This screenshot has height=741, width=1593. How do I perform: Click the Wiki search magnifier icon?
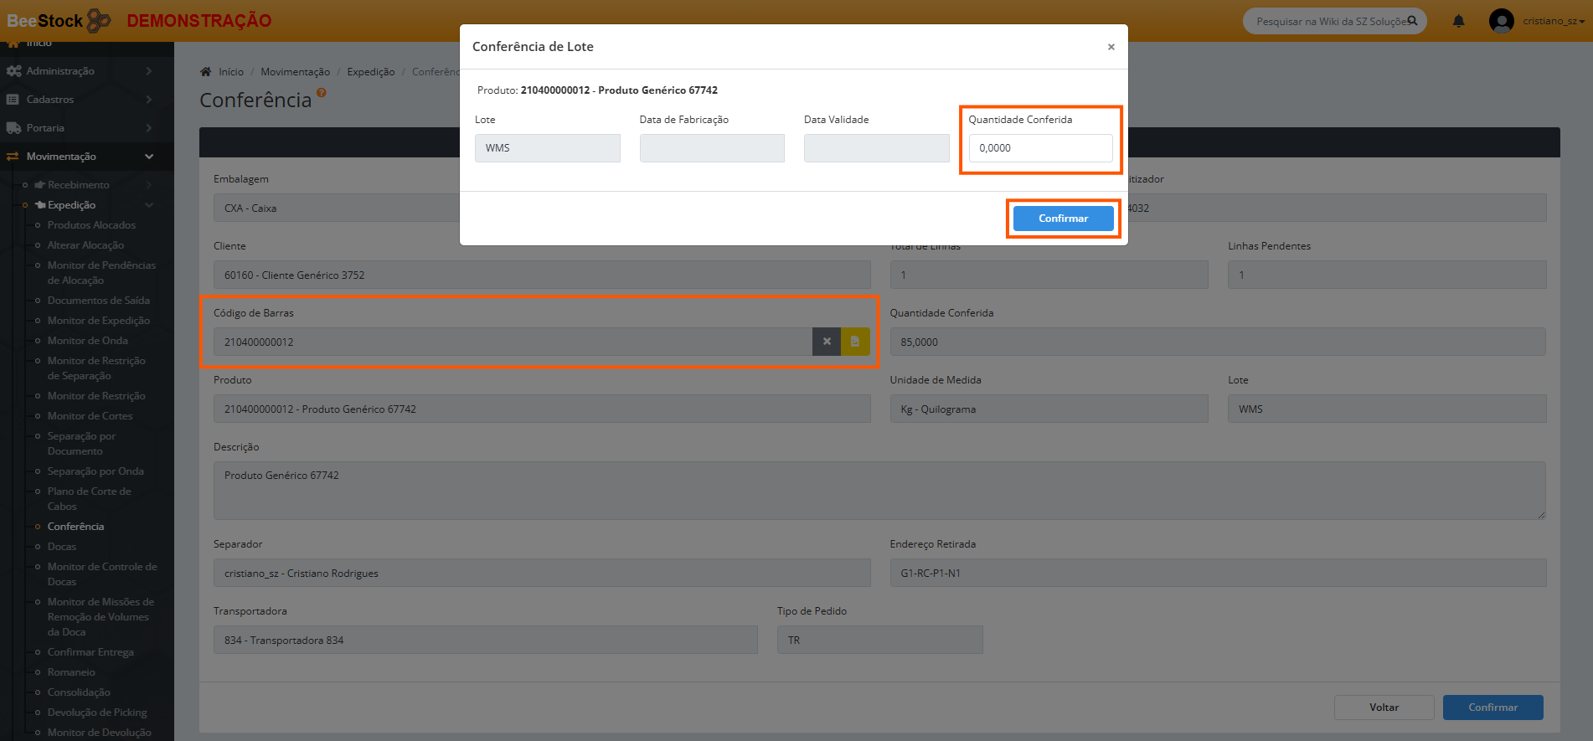pos(1412,21)
